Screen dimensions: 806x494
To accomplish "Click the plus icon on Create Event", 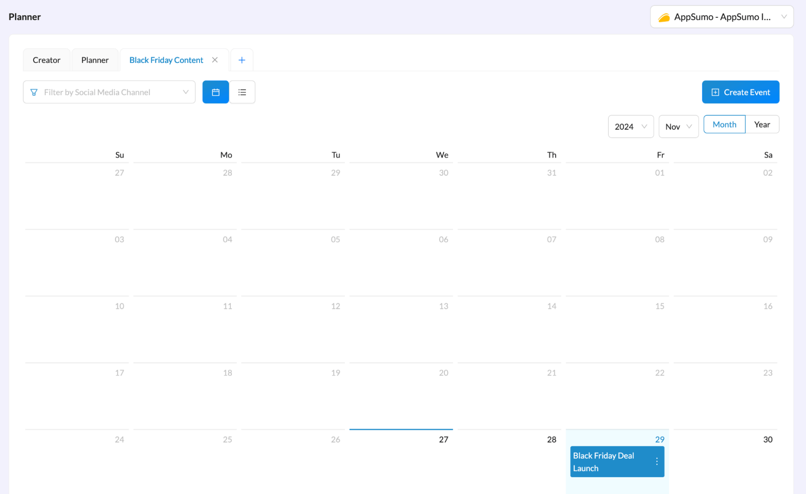I will pos(715,92).
